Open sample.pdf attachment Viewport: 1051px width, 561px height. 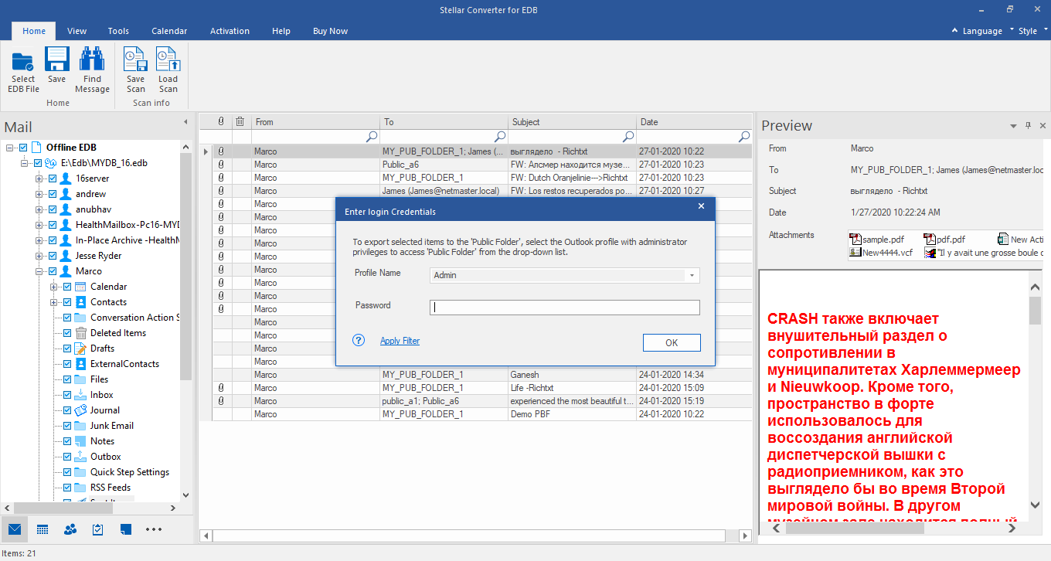coord(876,240)
